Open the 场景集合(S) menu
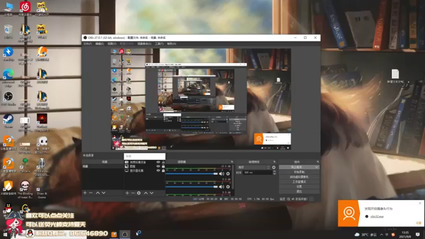This screenshot has width=425, height=239. pos(144,44)
